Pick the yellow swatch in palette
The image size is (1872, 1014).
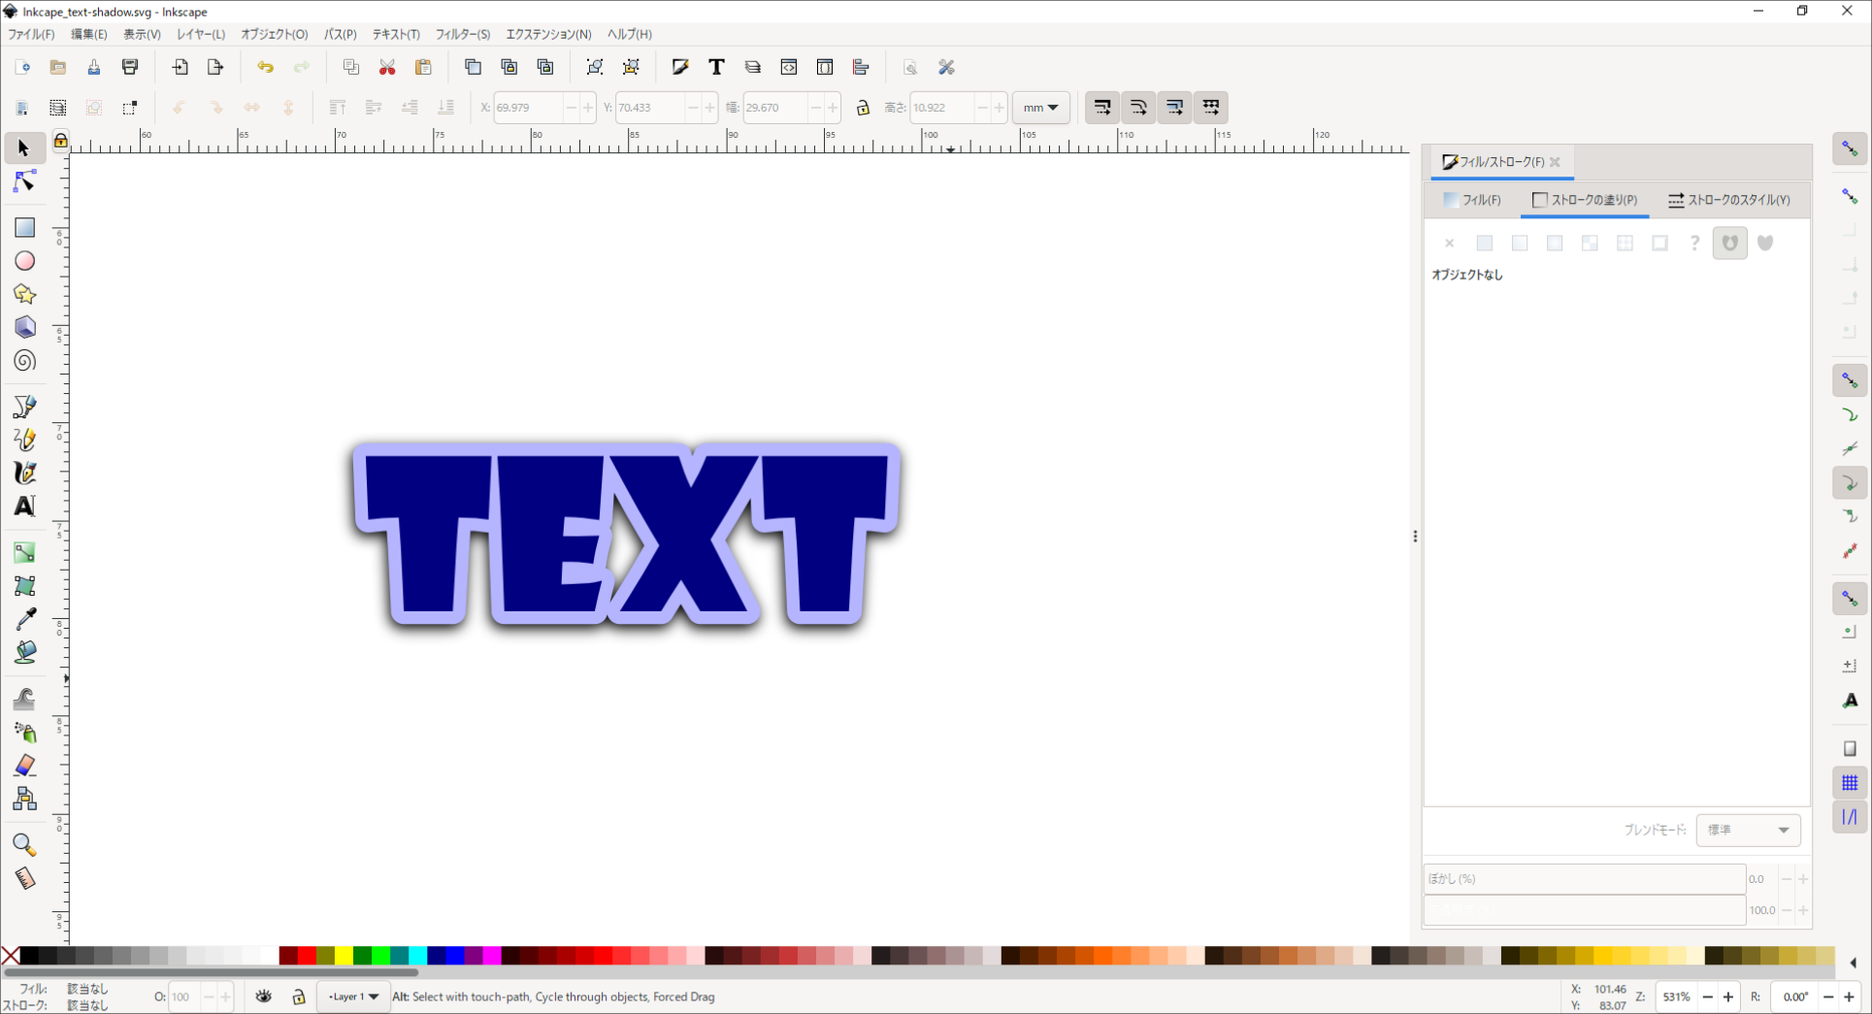(344, 957)
